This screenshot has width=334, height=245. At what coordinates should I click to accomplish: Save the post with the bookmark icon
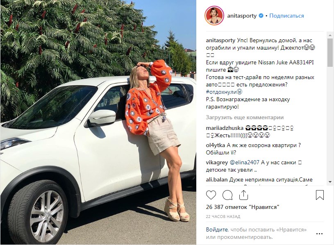tap(320, 195)
